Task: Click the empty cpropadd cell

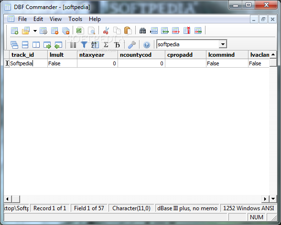Action: tap(185, 63)
